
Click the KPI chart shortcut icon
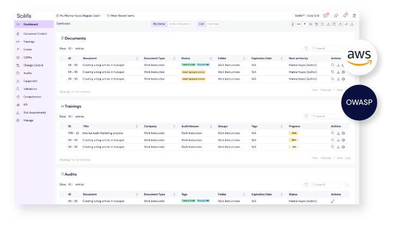click(x=346, y=24)
